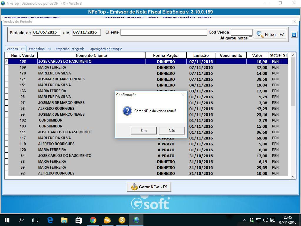Select sale 92 ALFREDO RODRIGUES
Image resolution: width=301 pixels, height=226 pixels.
coord(148,173)
